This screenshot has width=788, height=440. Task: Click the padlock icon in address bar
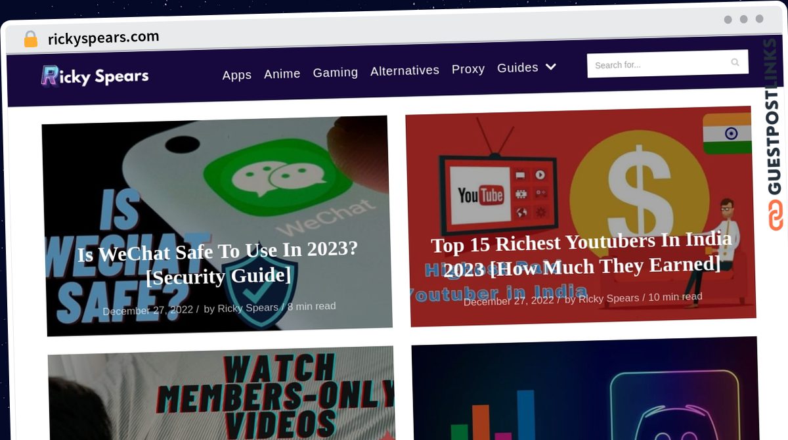point(30,39)
